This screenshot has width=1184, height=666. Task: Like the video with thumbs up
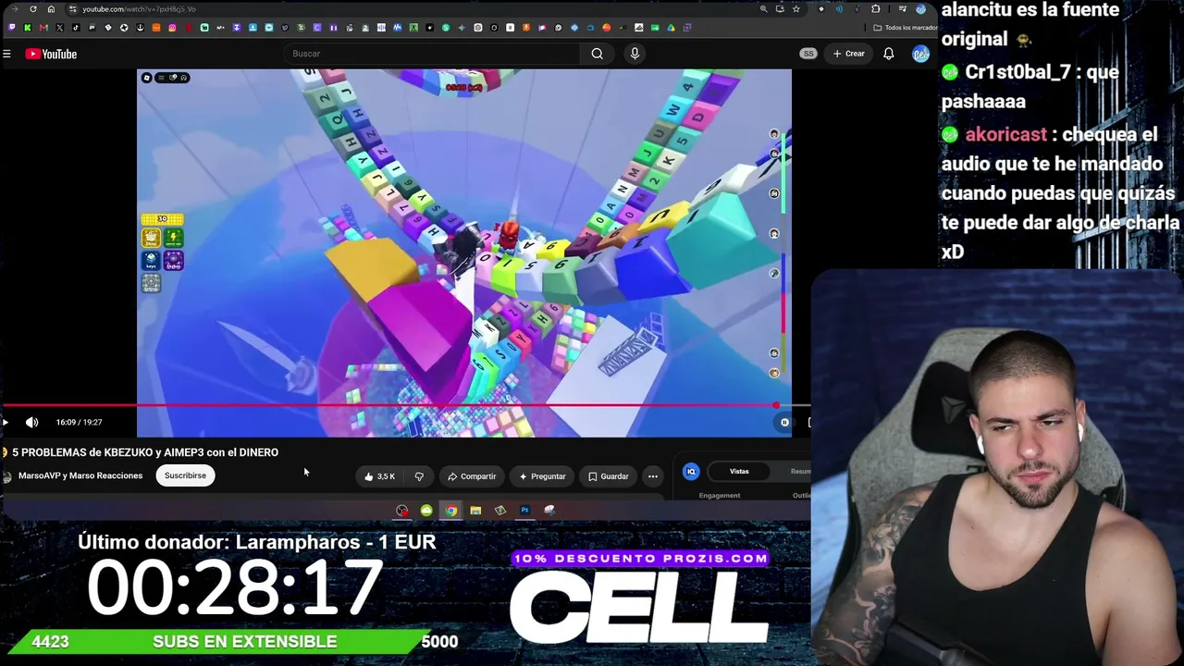pos(379,476)
